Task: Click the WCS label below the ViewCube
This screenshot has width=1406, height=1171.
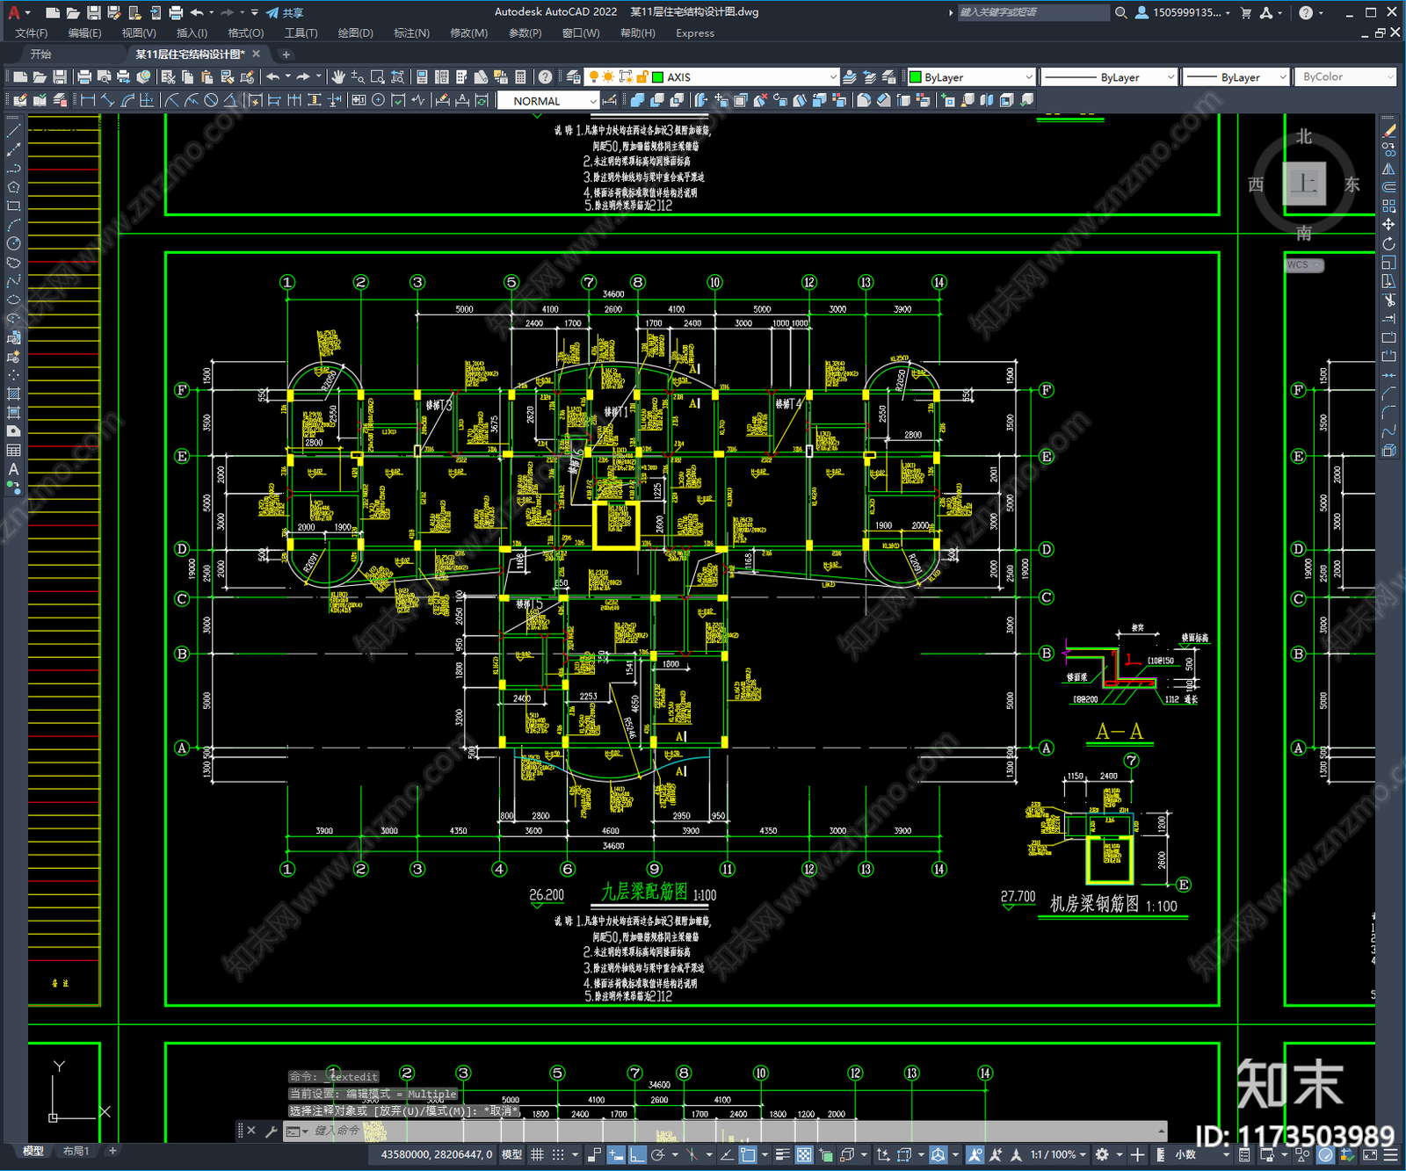Action: pos(1303,265)
